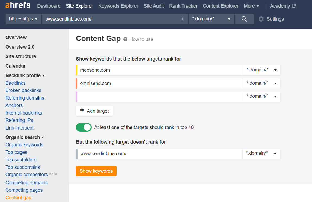Click the Academy external link icon
This screenshot has height=202, width=312.
coord(294,6)
